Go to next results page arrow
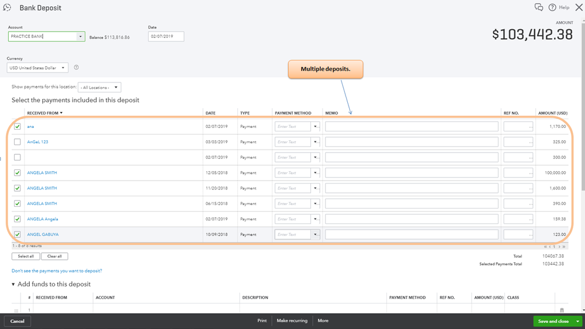This screenshot has height=329, width=585. [559, 247]
